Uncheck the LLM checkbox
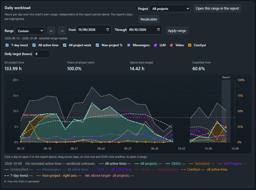Viewport: 256px width, 190px height. (155, 45)
